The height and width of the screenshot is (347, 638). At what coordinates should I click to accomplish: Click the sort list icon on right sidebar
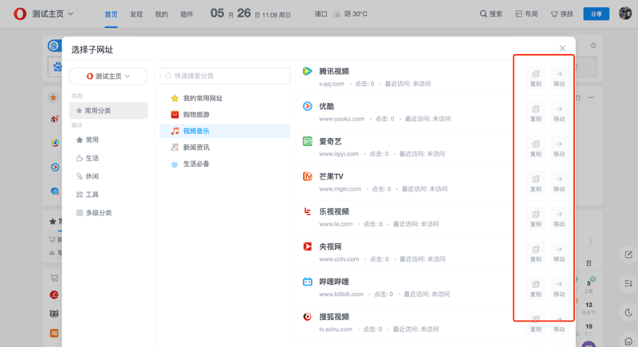pos(628,283)
